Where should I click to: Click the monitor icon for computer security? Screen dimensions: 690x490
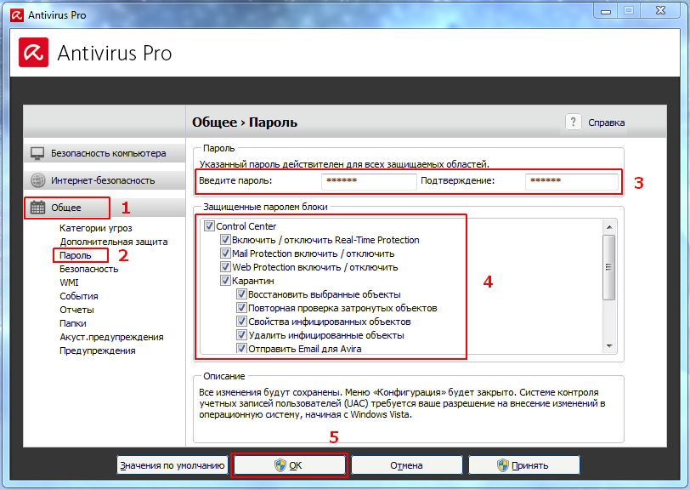pyautogui.click(x=37, y=153)
